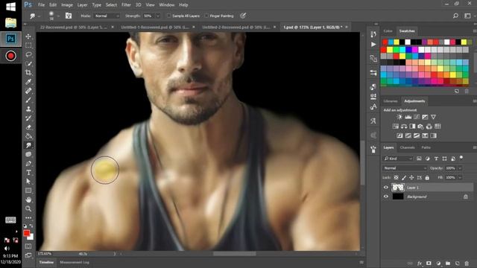Select the Eyedropper tool

28,82
